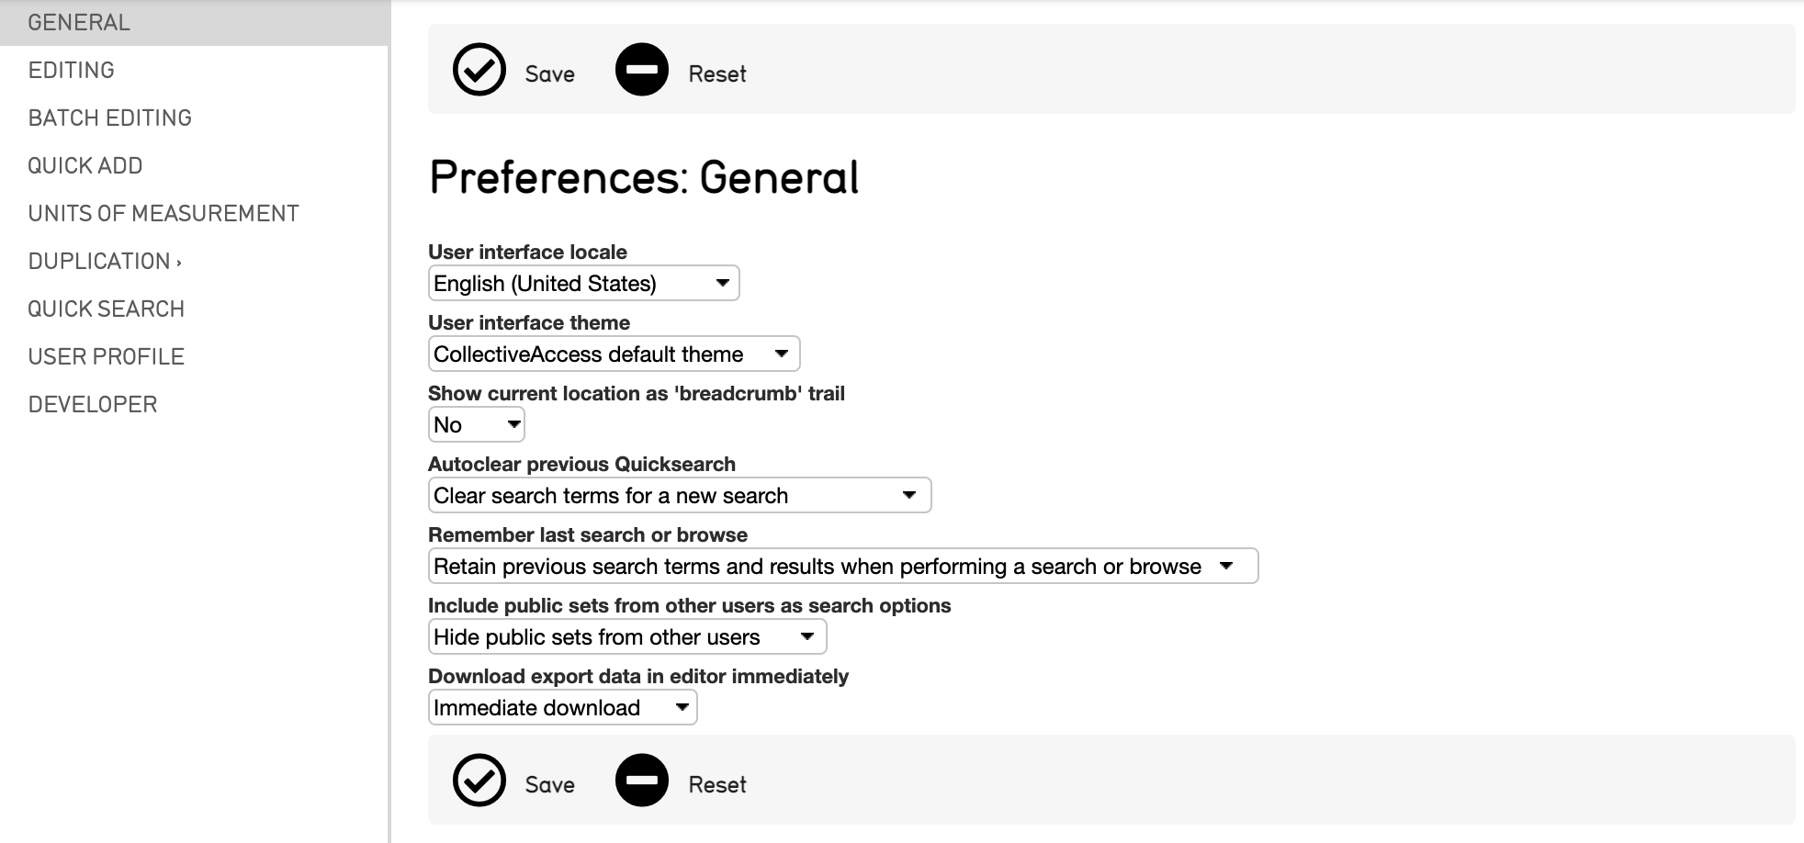
Task: Change the public sets visibility dropdown
Action: pyautogui.click(x=626, y=636)
